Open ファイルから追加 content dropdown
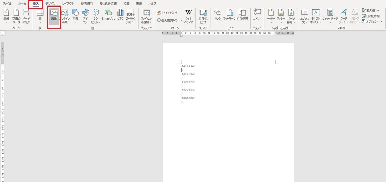This screenshot has height=182, width=386. click(x=146, y=16)
